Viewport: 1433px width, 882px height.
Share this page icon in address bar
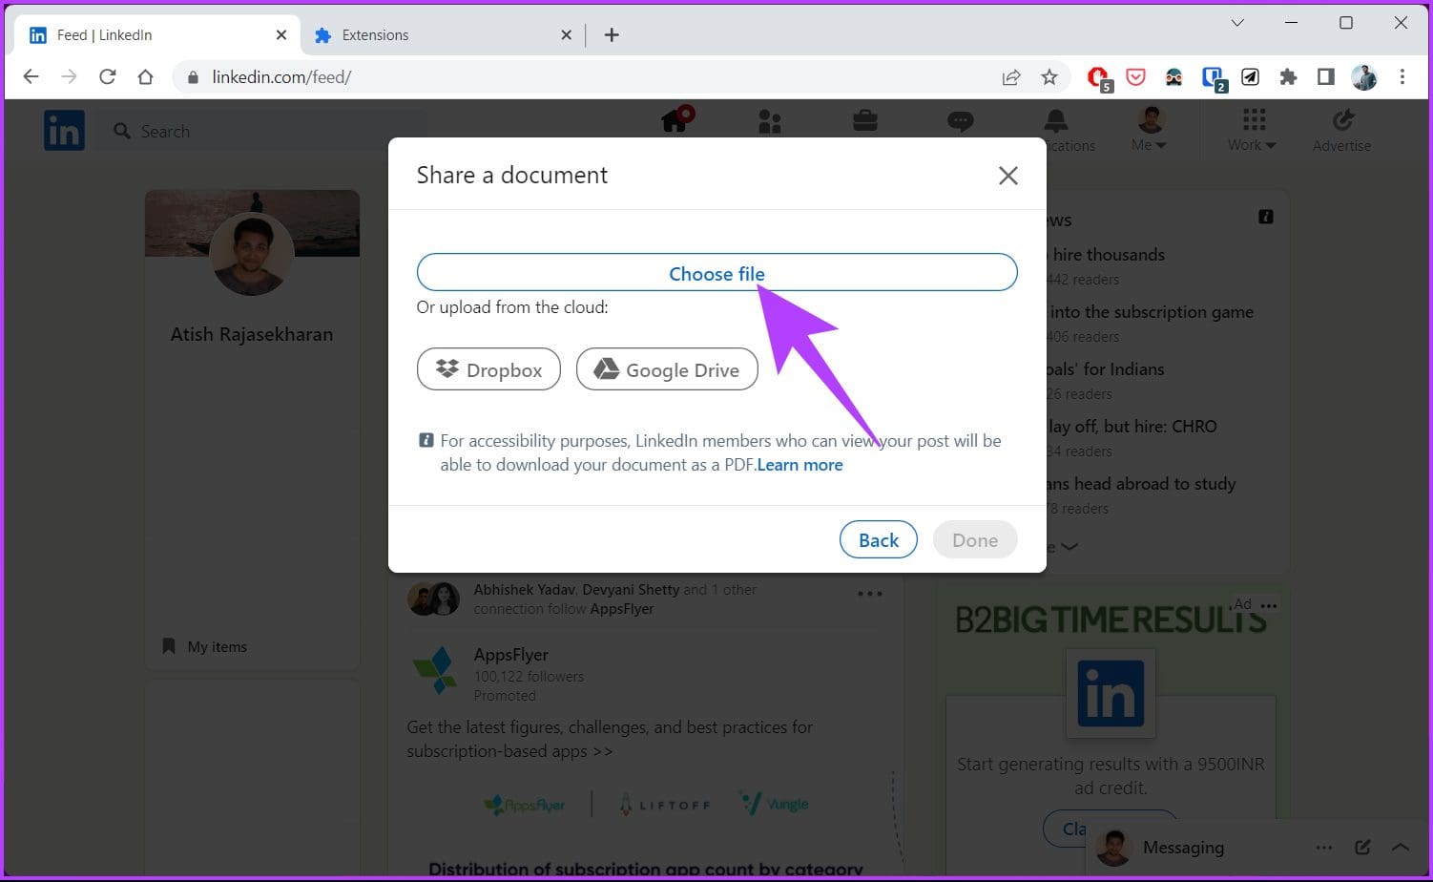click(x=1011, y=77)
